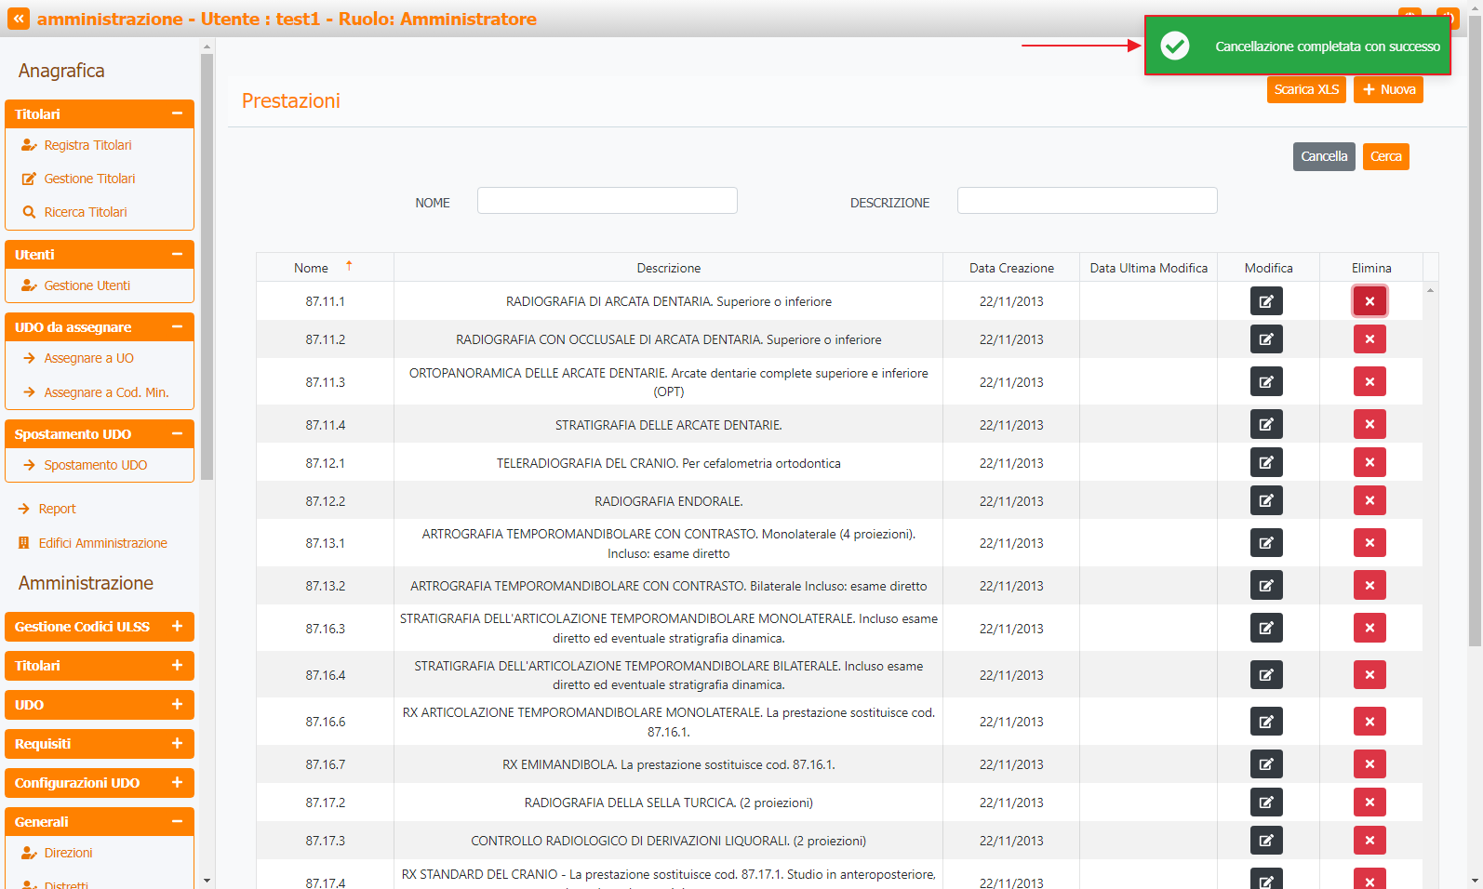The height and width of the screenshot is (889, 1483).
Task: Collapse the Utenti panel
Action: pyautogui.click(x=177, y=254)
